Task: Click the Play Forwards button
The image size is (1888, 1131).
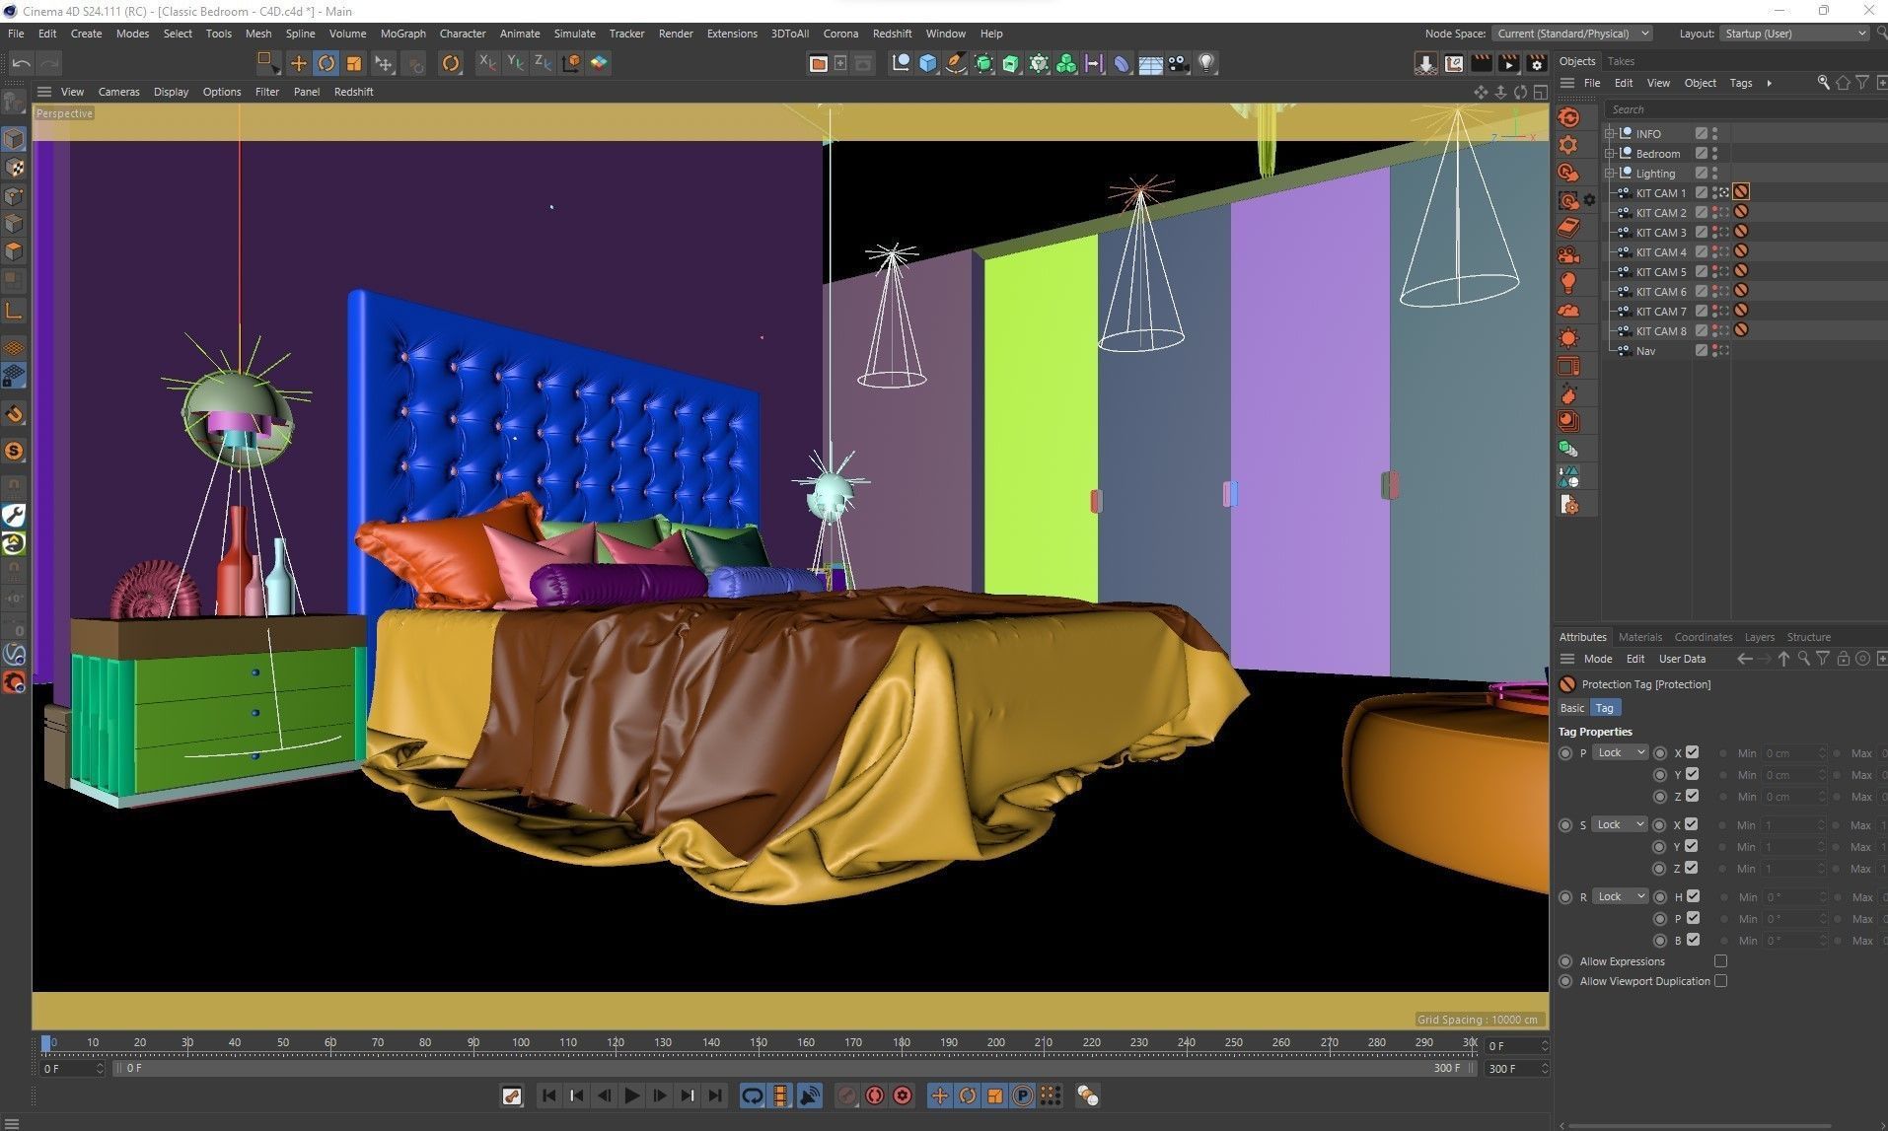Action: [x=632, y=1096]
